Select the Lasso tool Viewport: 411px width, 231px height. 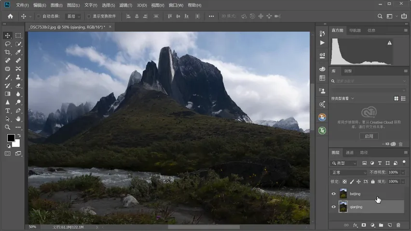(8, 44)
